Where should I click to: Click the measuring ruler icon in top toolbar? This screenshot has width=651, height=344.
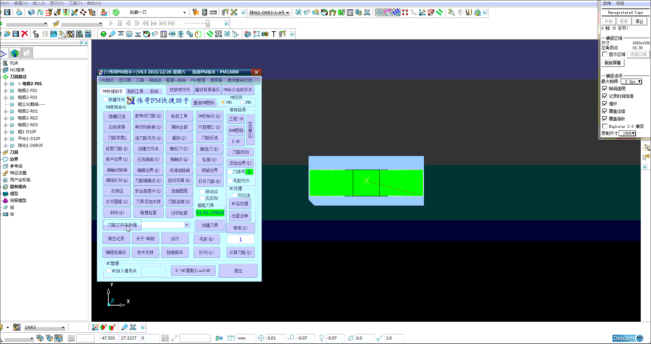(x=213, y=12)
